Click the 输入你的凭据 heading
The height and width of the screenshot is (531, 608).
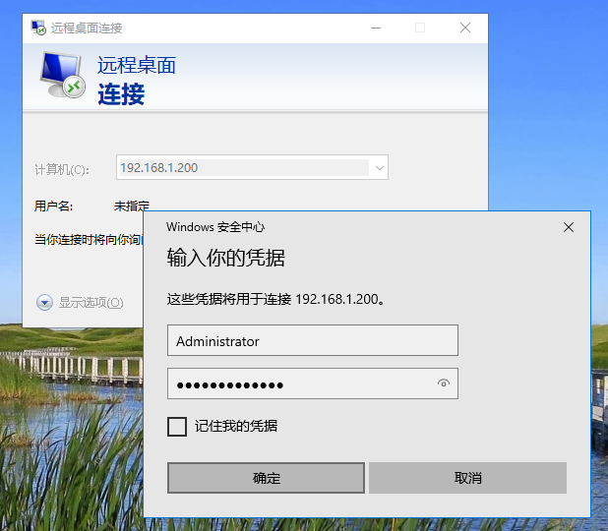pyautogui.click(x=226, y=259)
